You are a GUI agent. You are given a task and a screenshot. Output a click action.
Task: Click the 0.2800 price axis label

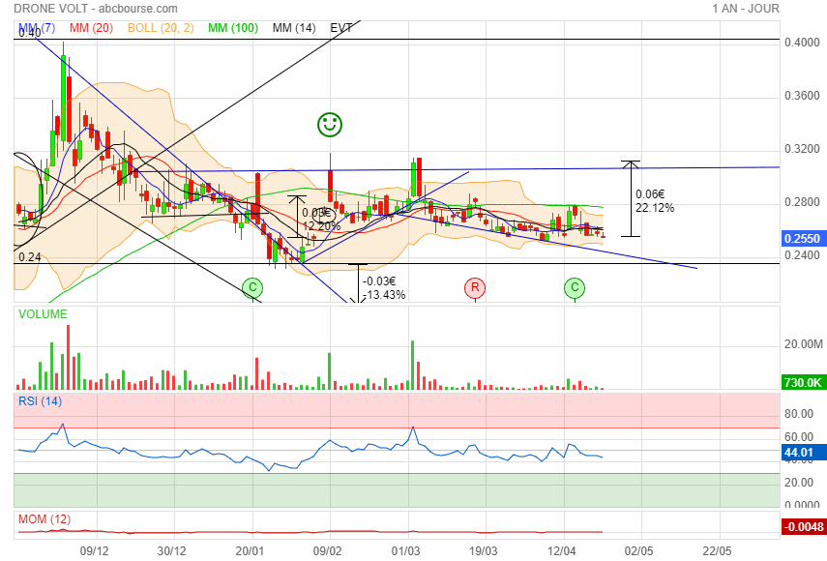[x=802, y=202]
